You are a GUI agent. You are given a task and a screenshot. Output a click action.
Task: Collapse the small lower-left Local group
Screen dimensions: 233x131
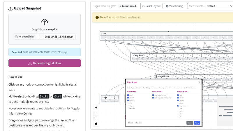pyautogui.click(x=103, y=98)
